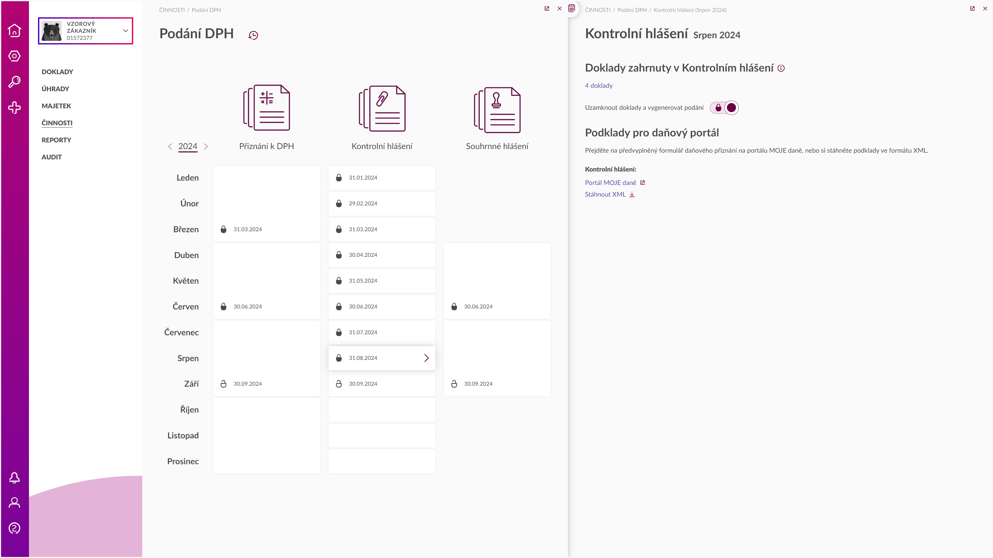Open Portál MOJE daně link
993x558 pixels.
coord(611,183)
